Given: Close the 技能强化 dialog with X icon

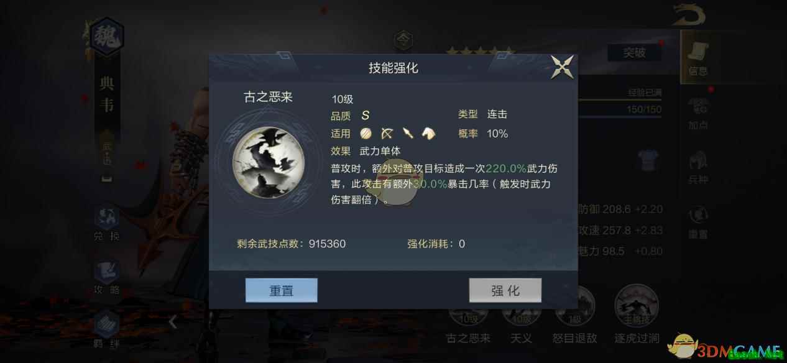Looking at the screenshot, I should pos(562,67).
